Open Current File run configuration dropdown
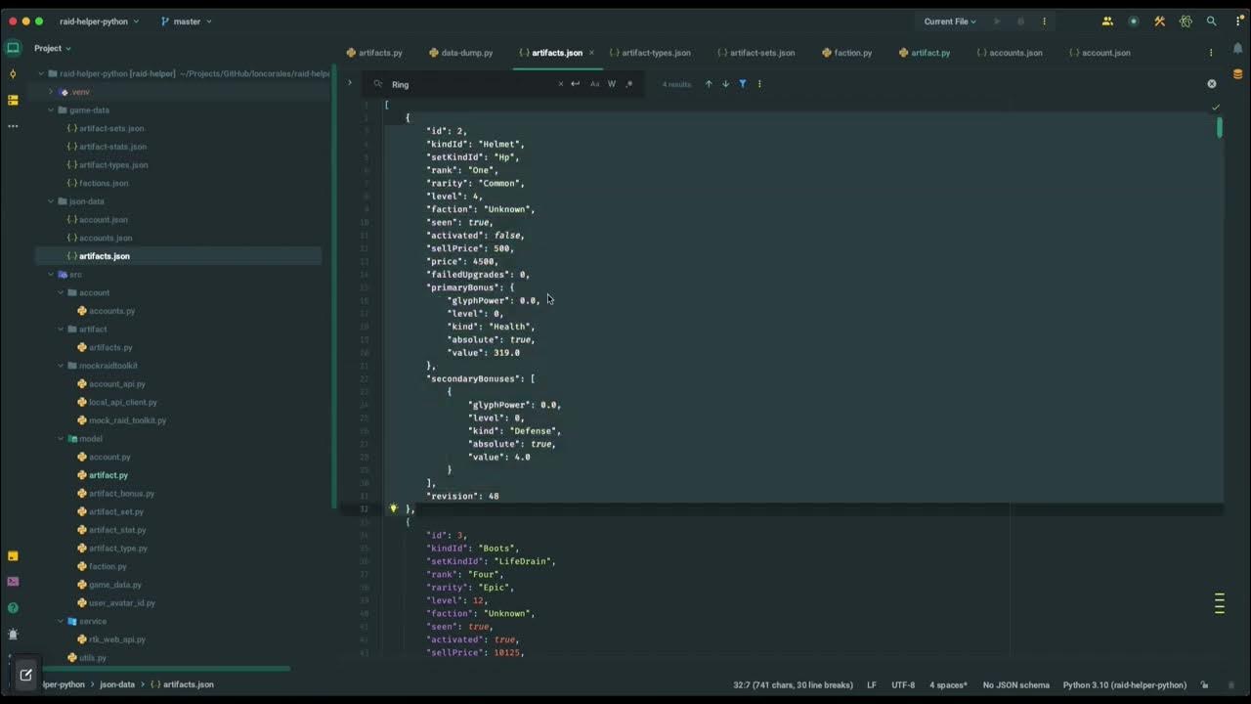The height and width of the screenshot is (704, 1251). pyautogui.click(x=950, y=21)
